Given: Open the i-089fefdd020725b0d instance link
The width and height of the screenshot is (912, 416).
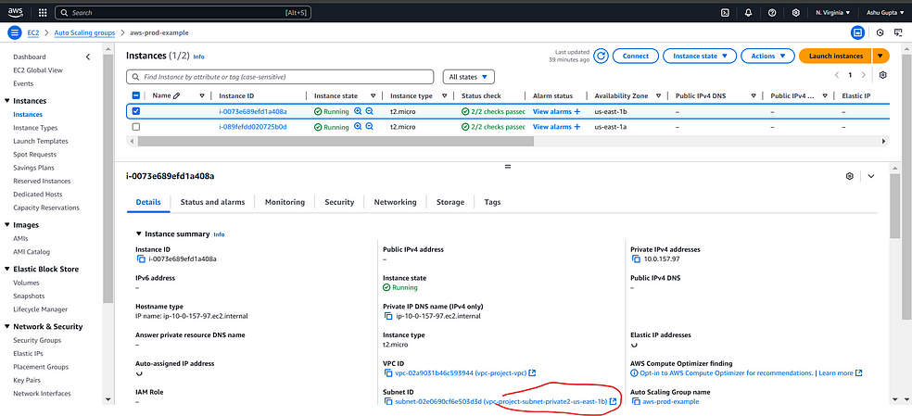Looking at the screenshot, I should [252, 127].
